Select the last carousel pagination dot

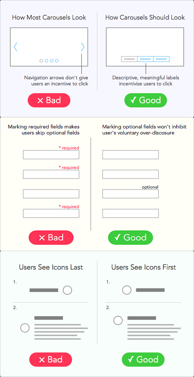[x=57, y=61]
